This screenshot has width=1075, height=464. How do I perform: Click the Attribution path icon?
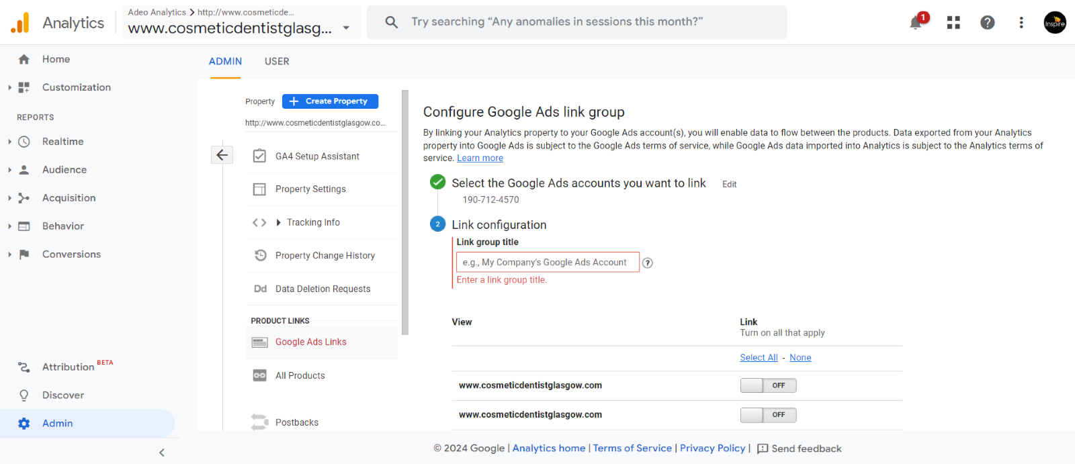pyautogui.click(x=24, y=367)
